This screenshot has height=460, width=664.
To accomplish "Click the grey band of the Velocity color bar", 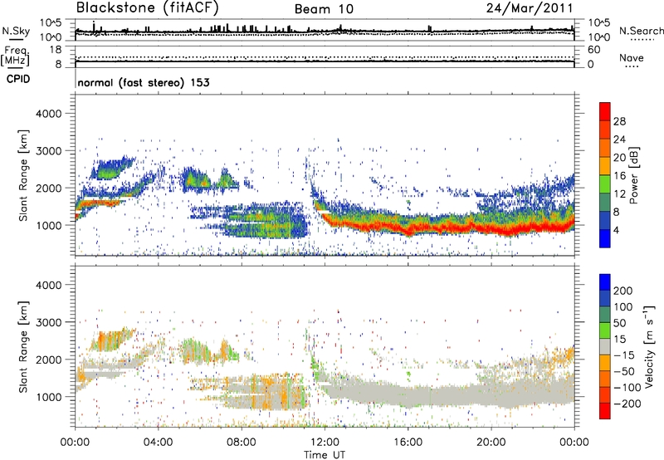I will [x=605, y=347].
